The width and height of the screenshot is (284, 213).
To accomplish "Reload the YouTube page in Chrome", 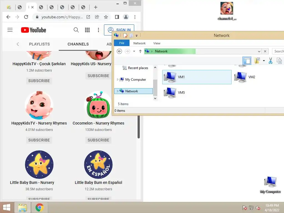I will (x=26, y=17).
